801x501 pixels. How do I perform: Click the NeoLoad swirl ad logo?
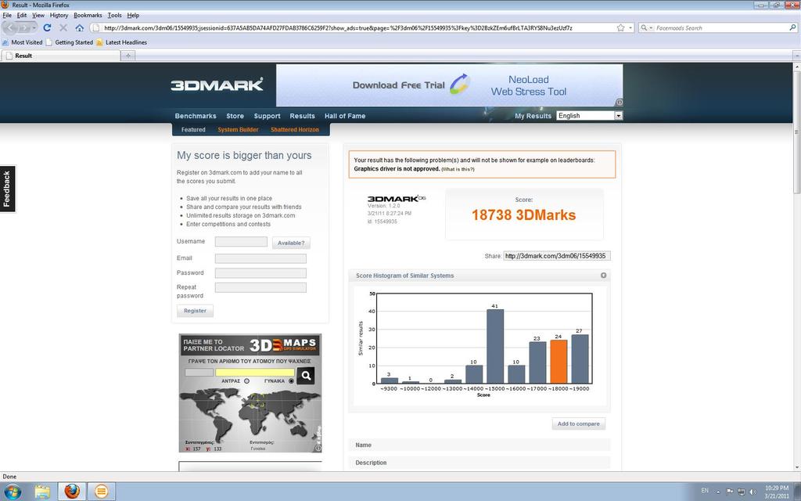[x=459, y=85]
